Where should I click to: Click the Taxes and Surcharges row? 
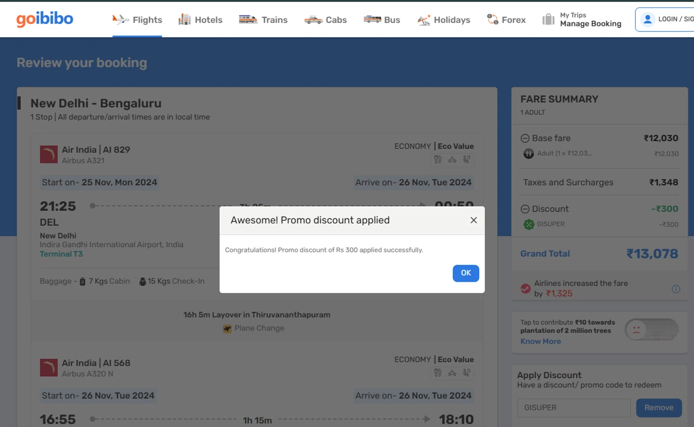coord(600,182)
